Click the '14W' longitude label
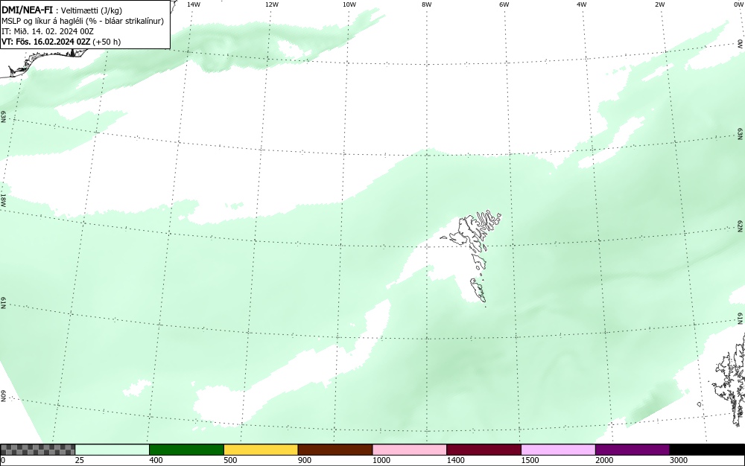This screenshot has width=745, height=466. pos(194,4)
